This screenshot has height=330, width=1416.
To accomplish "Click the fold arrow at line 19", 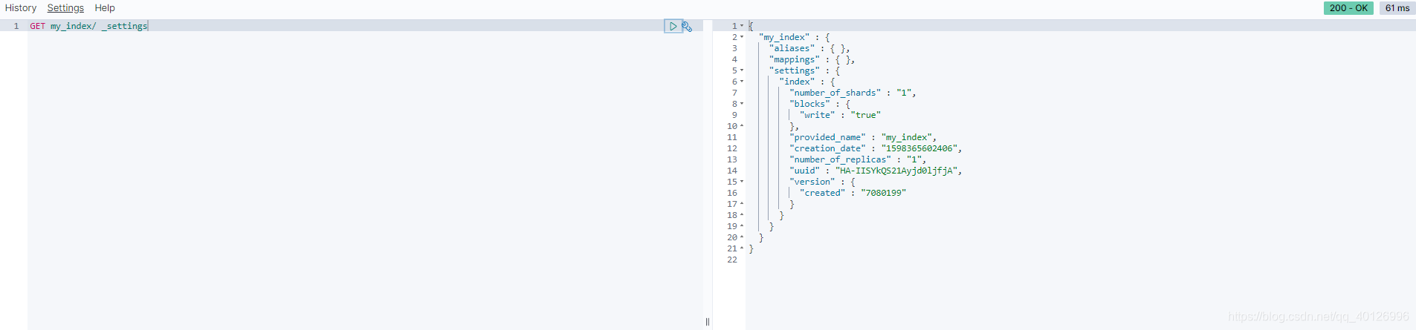I will point(742,226).
